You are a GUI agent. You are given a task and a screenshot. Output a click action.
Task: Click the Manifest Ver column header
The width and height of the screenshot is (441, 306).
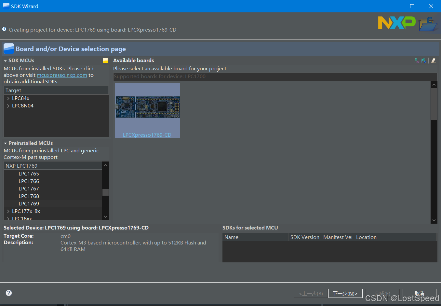(x=338, y=237)
